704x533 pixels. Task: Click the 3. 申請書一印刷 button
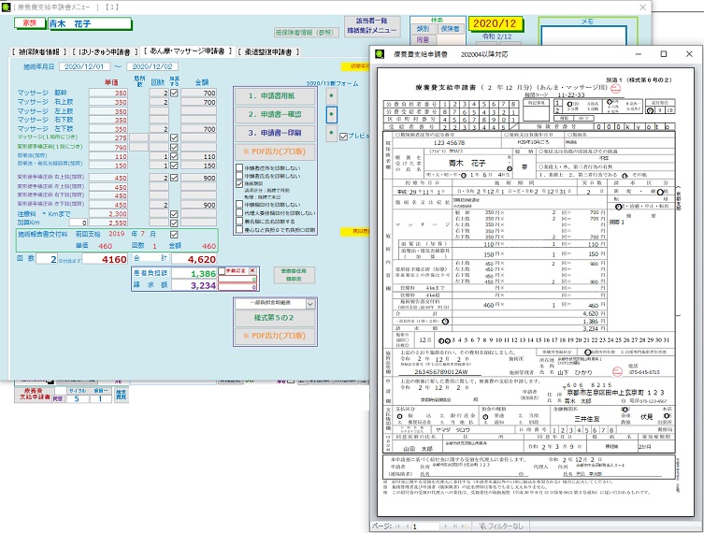point(275,134)
